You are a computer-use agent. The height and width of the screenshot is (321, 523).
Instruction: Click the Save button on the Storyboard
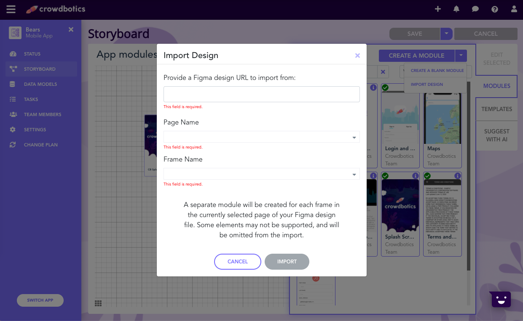(415, 34)
